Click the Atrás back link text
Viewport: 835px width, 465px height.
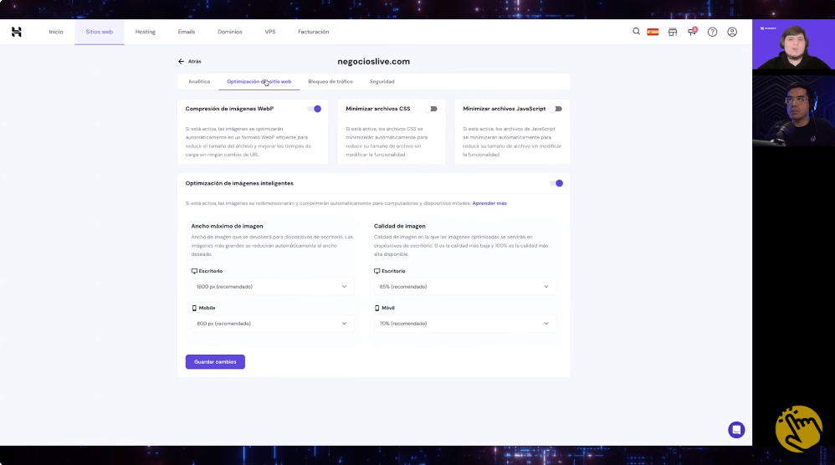(194, 62)
